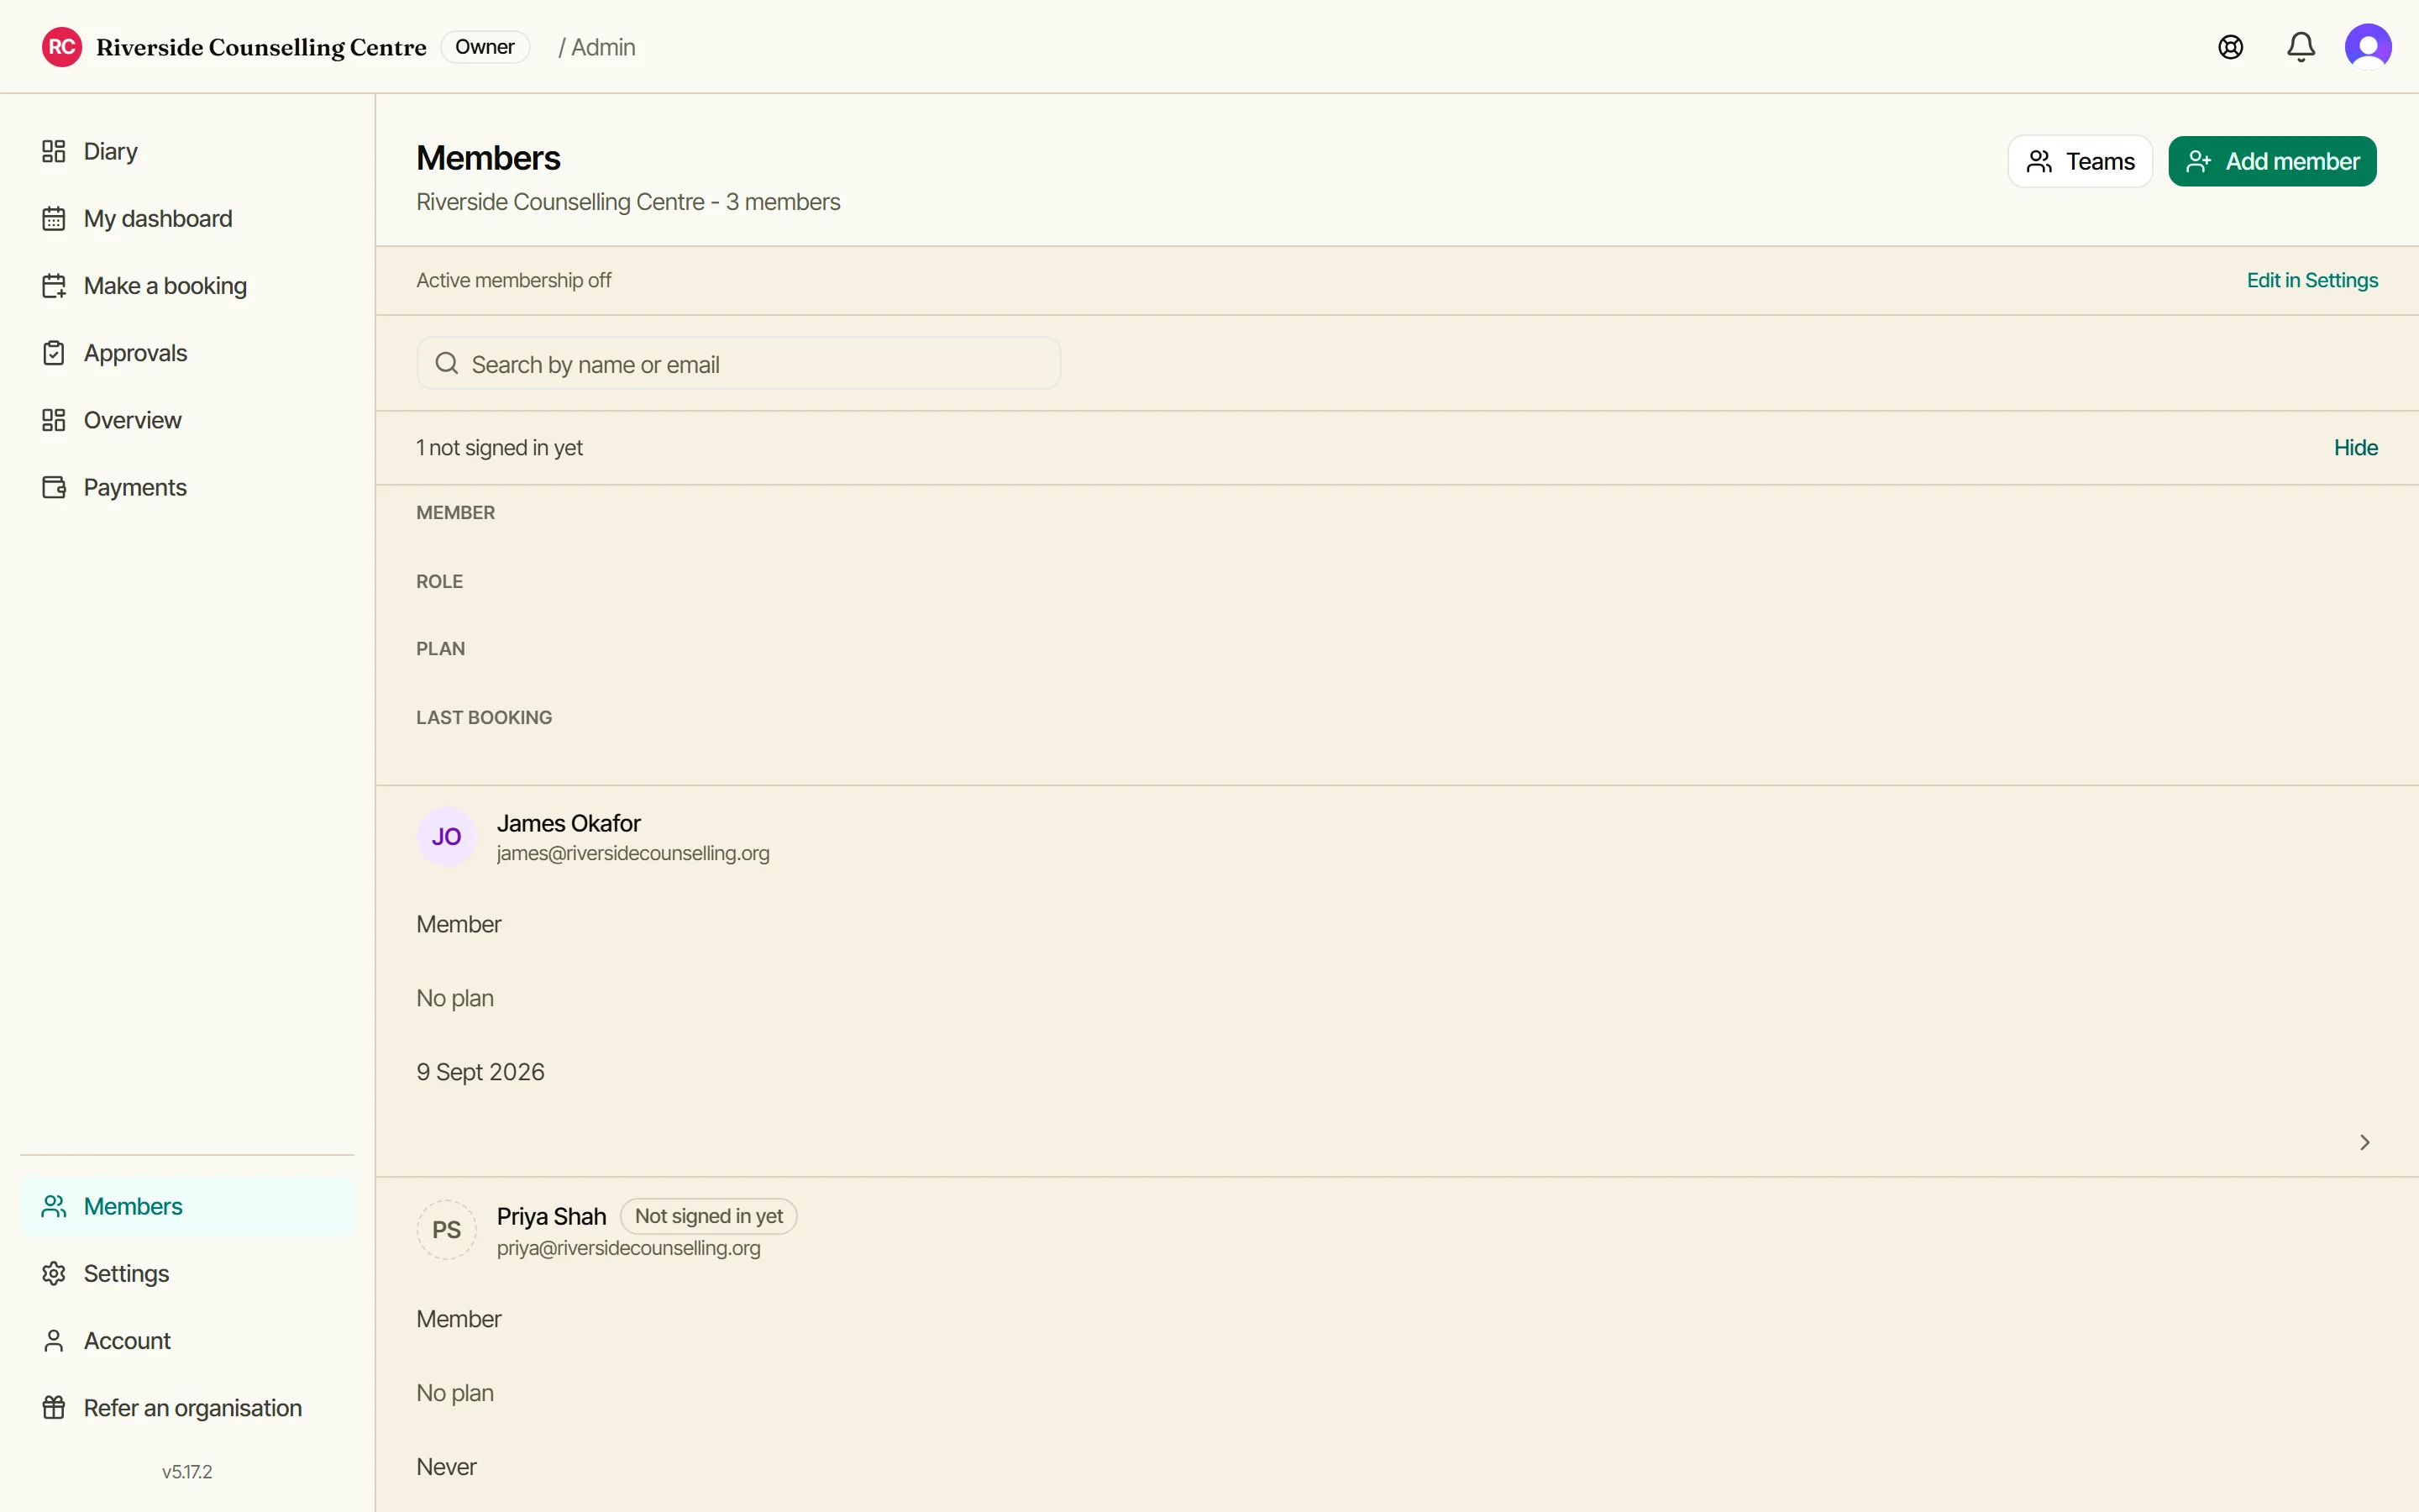Click the Teams button
Viewport: 2419px width, 1512px height.
2079,161
